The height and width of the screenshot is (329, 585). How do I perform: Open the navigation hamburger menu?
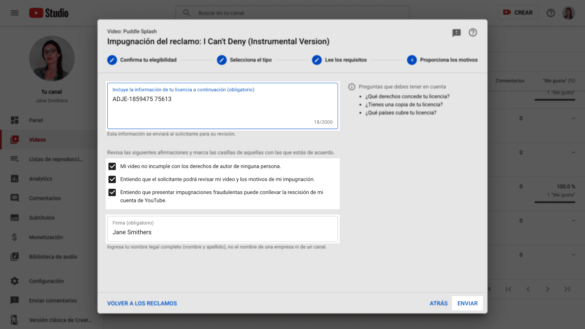14,13
